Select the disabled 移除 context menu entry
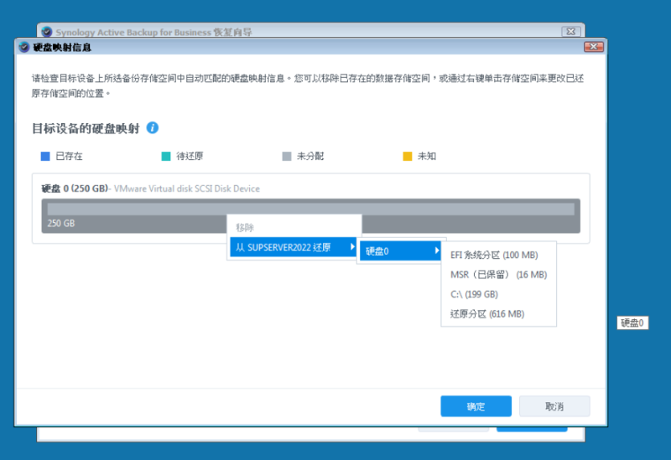The width and height of the screenshot is (671, 460). click(x=294, y=227)
